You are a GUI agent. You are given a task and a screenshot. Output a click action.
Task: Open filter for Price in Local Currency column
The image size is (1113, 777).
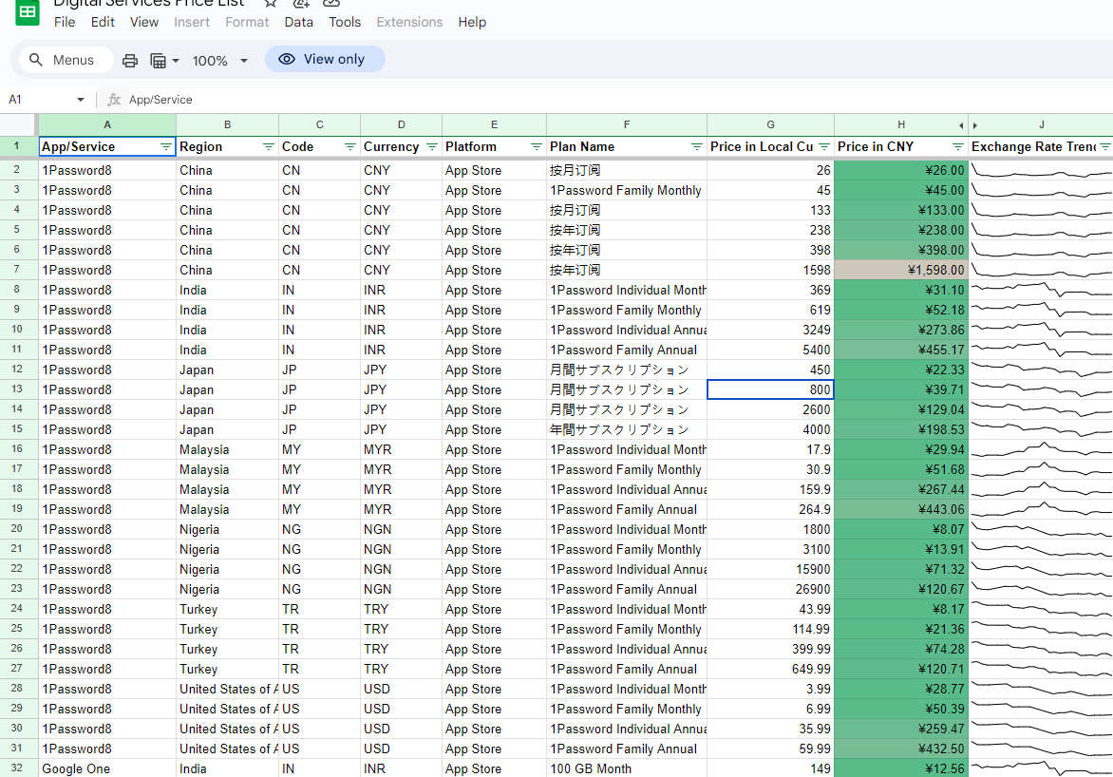point(823,146)
